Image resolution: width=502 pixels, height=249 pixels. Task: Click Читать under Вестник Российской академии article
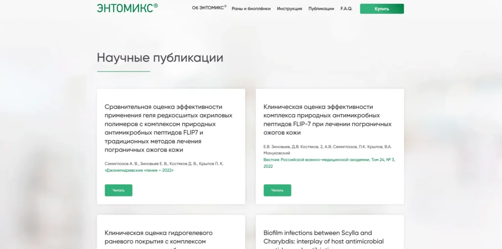(x=277, y=190)
